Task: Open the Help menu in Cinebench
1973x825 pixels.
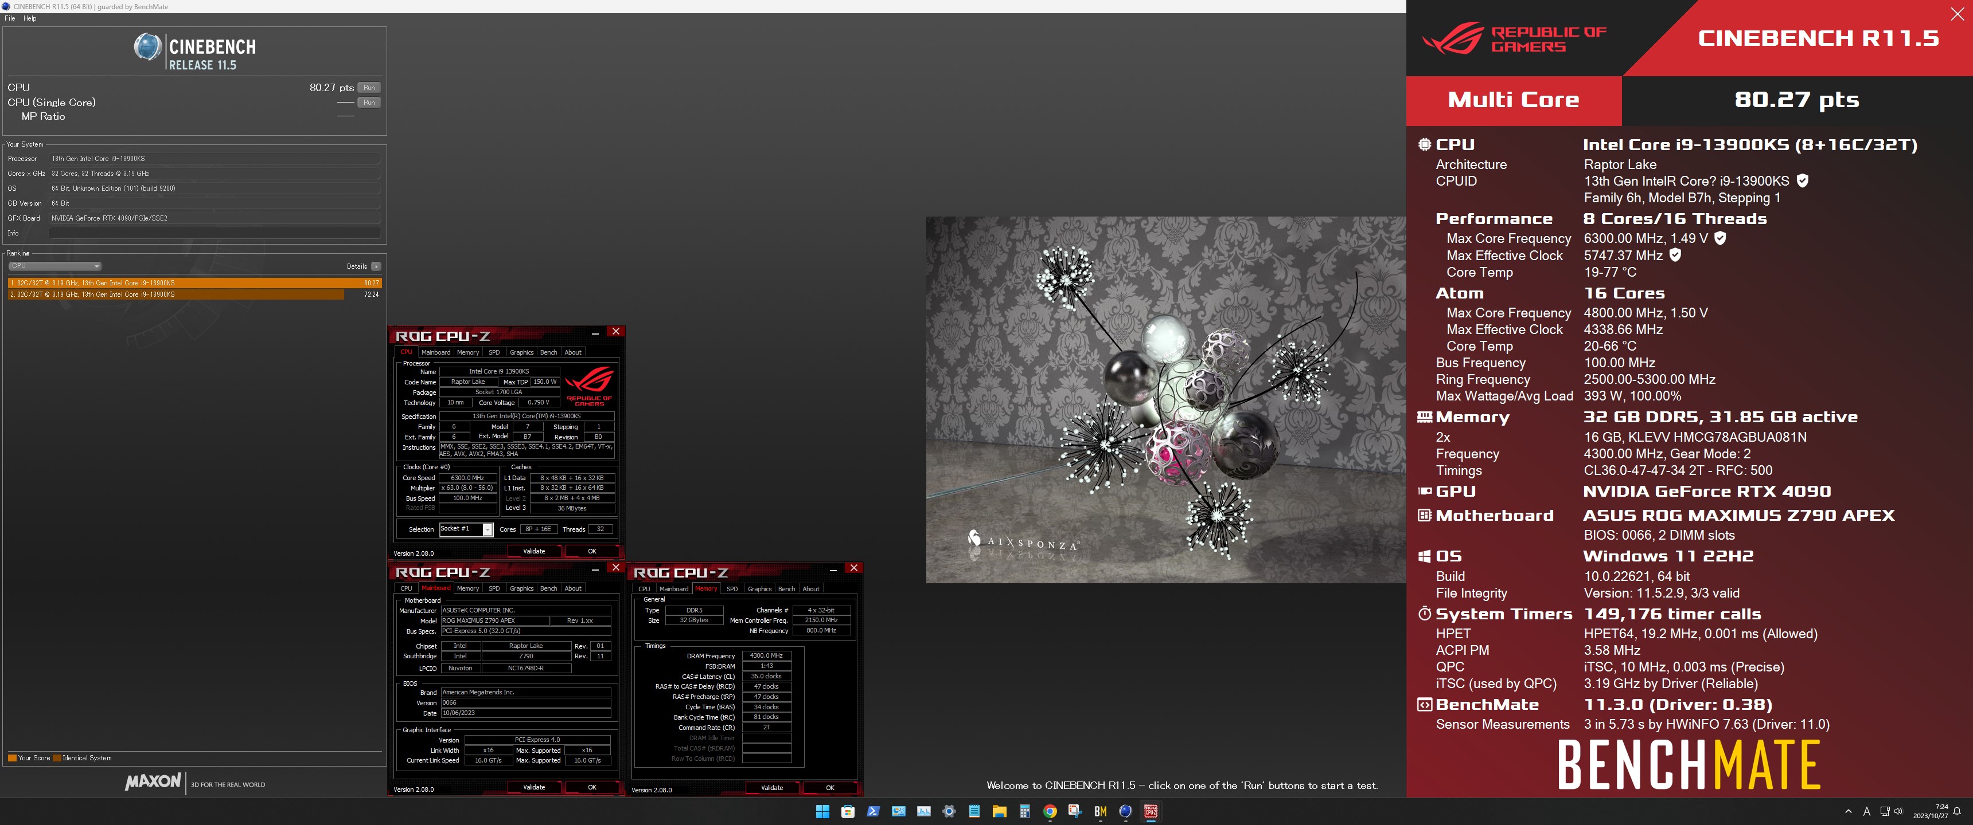Action: [x=30, y=18]
